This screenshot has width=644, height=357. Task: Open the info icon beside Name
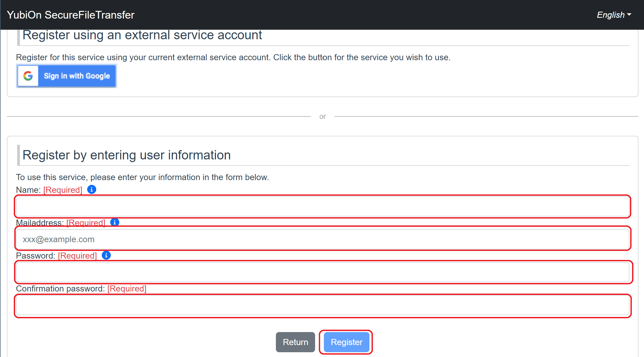(92, 189)
